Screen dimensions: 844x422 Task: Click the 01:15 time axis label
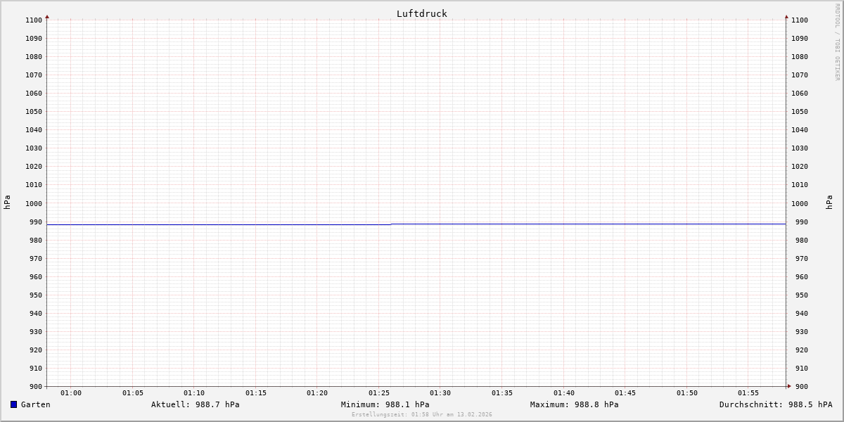click(256, 393)
